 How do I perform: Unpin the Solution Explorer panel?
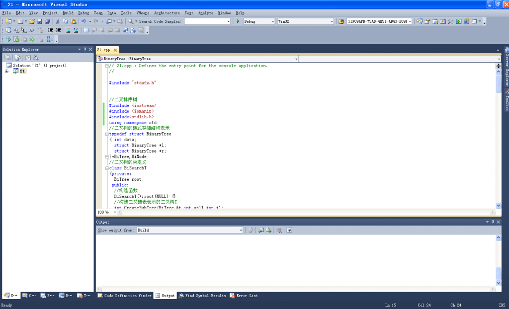click(85, 49)
